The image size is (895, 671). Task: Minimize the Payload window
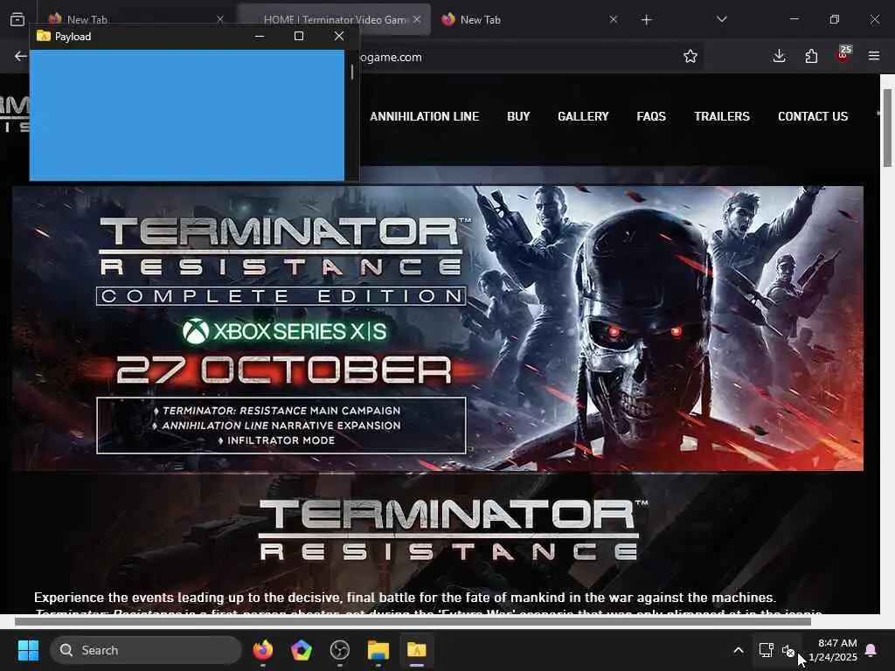(259, 36)
